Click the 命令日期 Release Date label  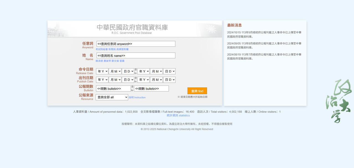pyautogui.click(x=85, y=71)
